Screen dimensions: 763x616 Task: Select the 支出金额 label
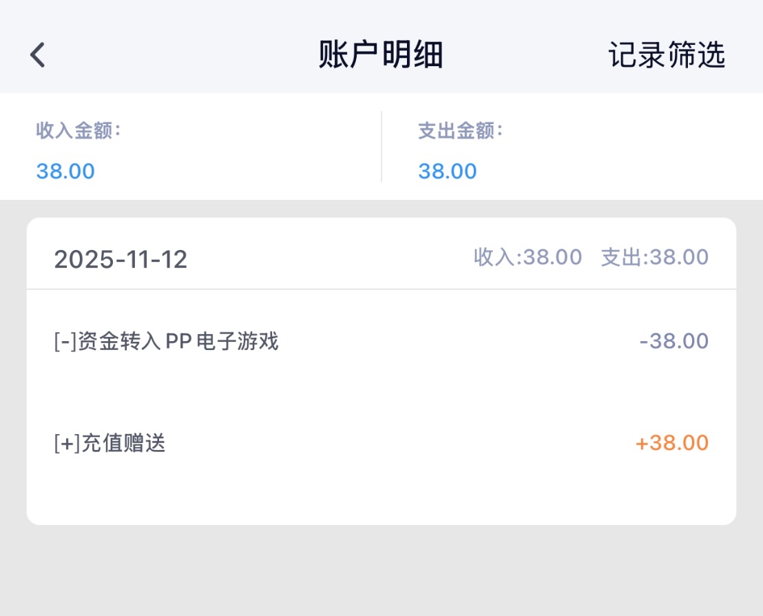(460, 130)
